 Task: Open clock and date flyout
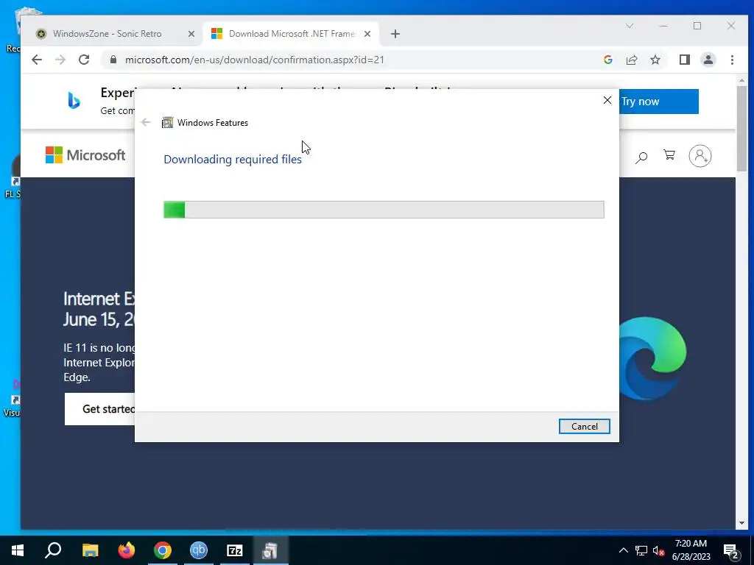click(x=691, y=550)
